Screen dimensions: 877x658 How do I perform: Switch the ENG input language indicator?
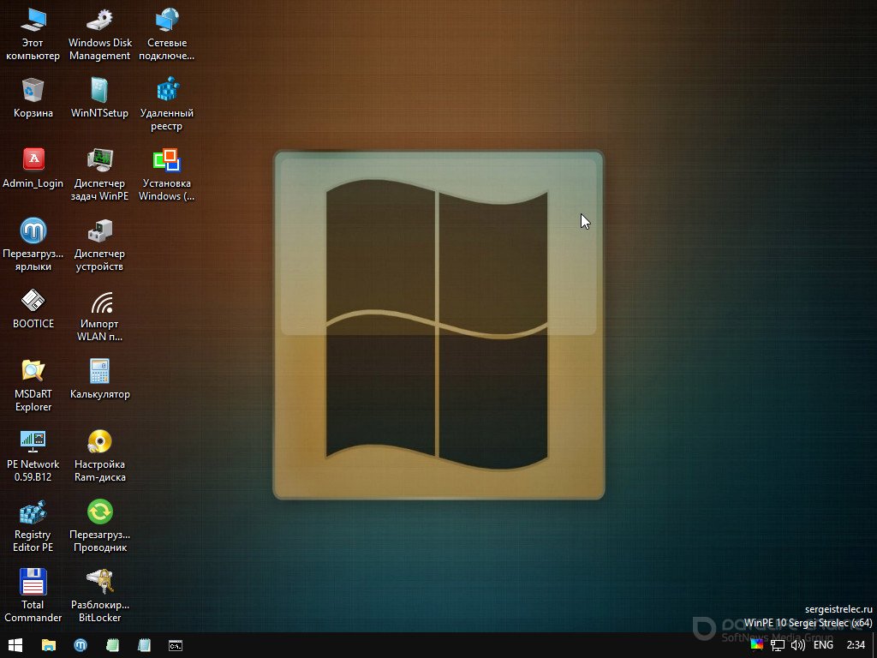[x=823, y=644]
